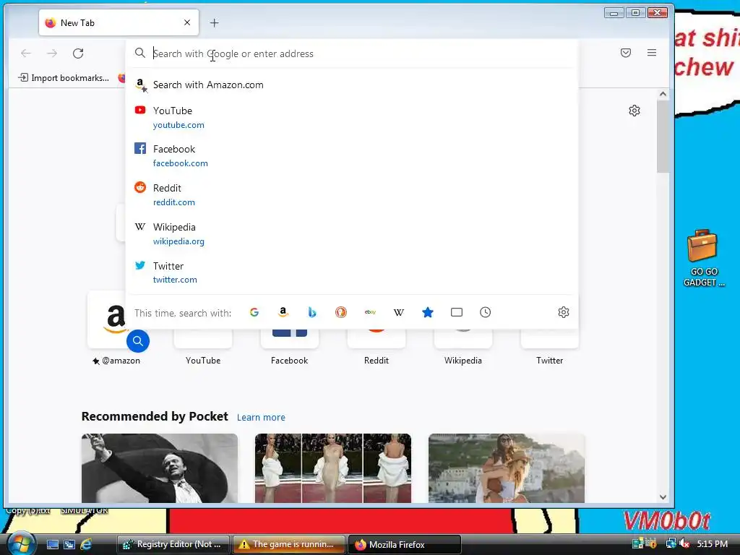Image resolution: width=740 pixels, height=555 pixels.
Task: Click the 5:15 PM taskbar clock
Action: pyautogui.click(x=712, y=543)
